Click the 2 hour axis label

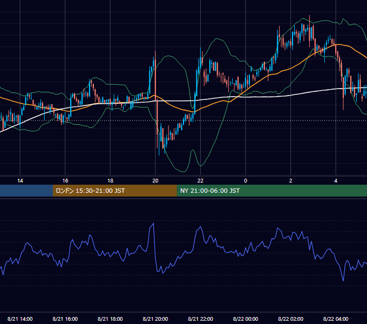291,181
